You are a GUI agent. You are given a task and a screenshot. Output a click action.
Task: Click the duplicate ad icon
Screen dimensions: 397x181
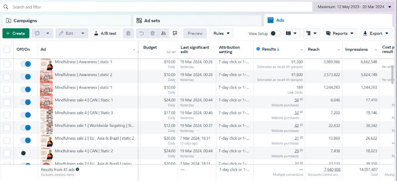point(37,33)
